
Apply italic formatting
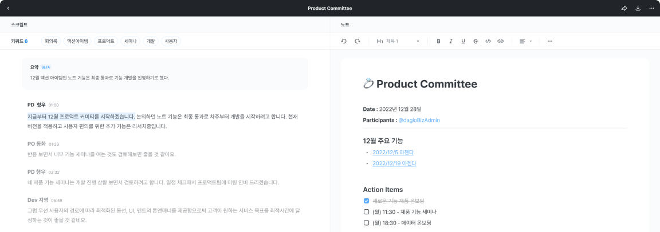coord(451,41)
